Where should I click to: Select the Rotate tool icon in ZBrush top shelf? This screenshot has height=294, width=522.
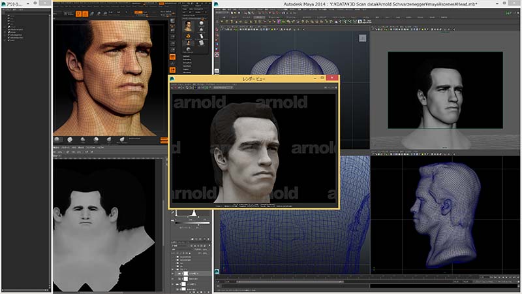[x=105, y=14]
